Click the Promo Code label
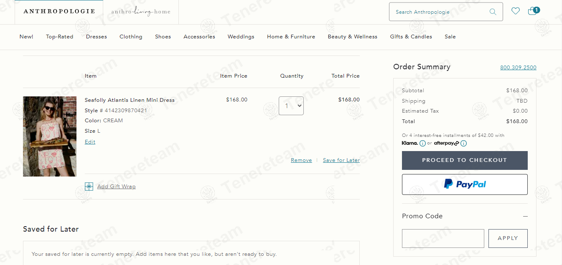The height and width of the screenshot is (265, 562). (x=422, y=216)
